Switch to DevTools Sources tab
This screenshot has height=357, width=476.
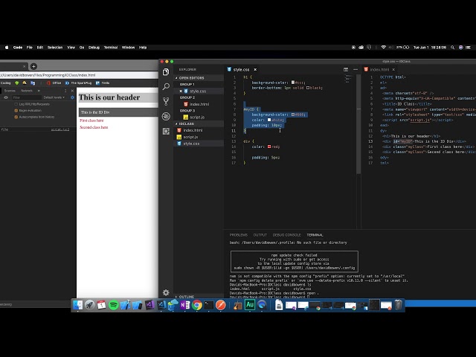coord(10,91)
